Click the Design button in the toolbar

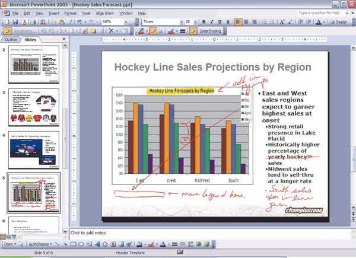coord(339,21)
